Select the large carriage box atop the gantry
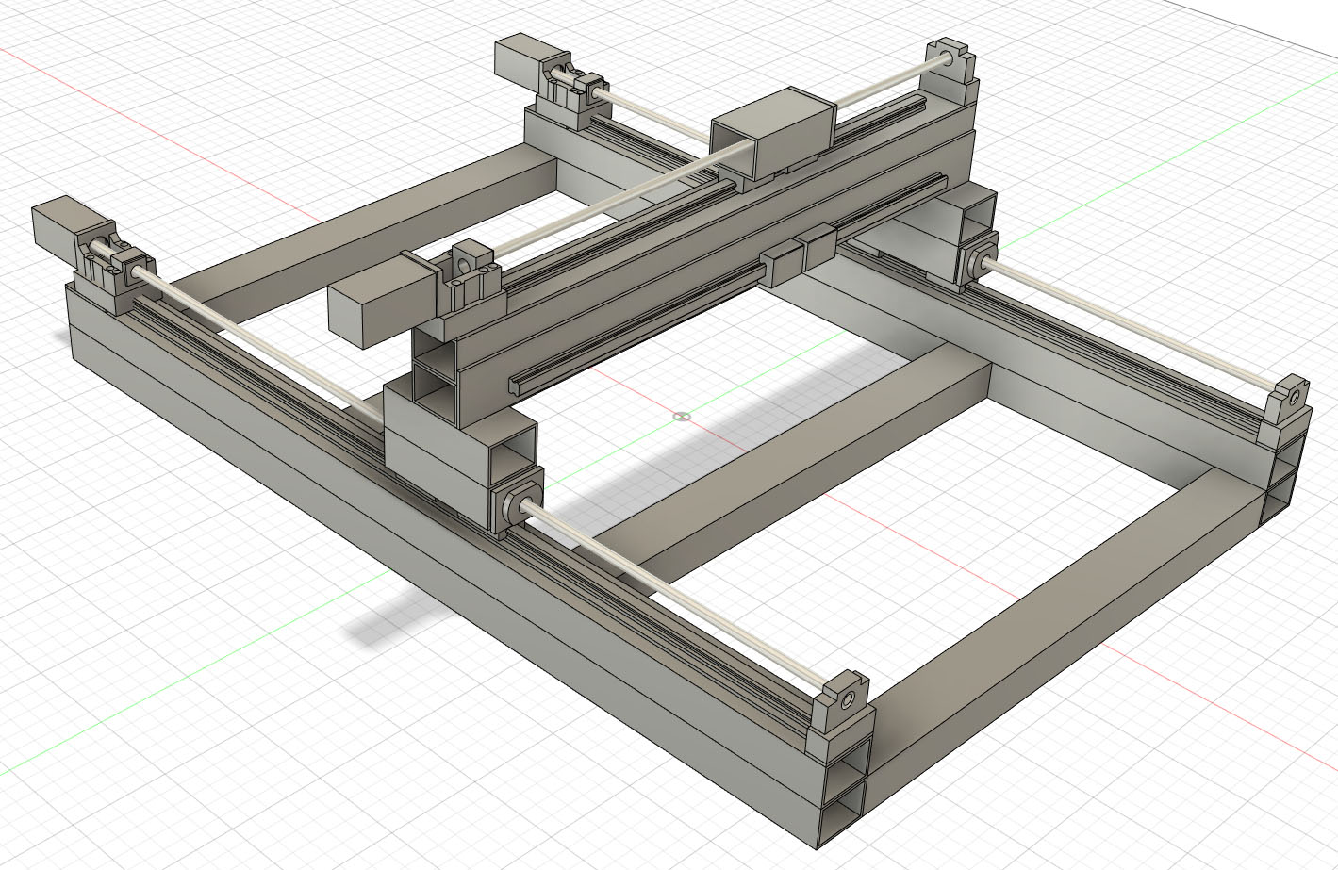This screenshot has width=1338, height=870. pyautogui.click(x=772, y=135)
